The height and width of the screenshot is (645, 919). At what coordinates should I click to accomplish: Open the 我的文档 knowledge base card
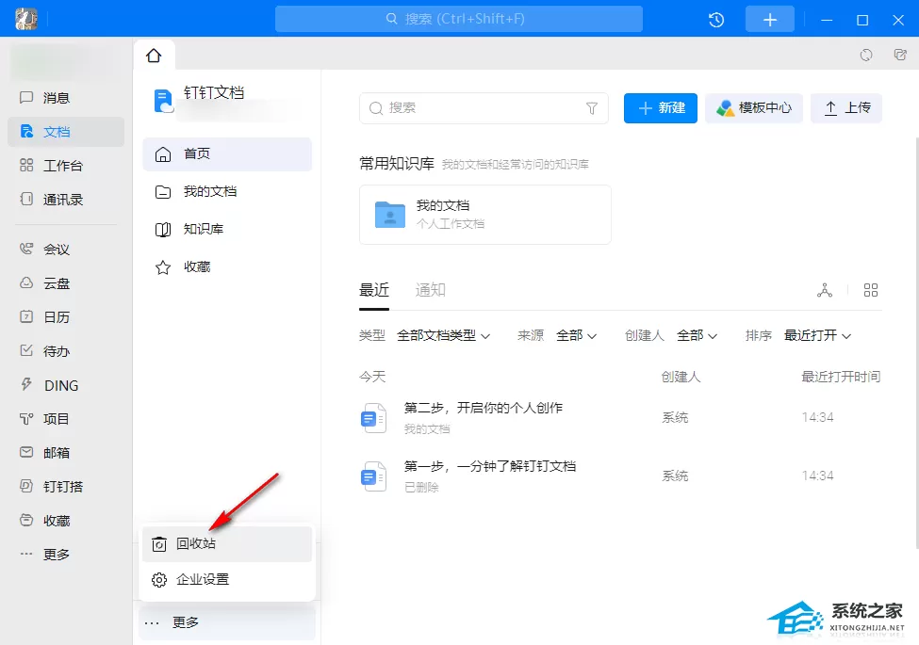pyautogui.click(x=485, y=215)
